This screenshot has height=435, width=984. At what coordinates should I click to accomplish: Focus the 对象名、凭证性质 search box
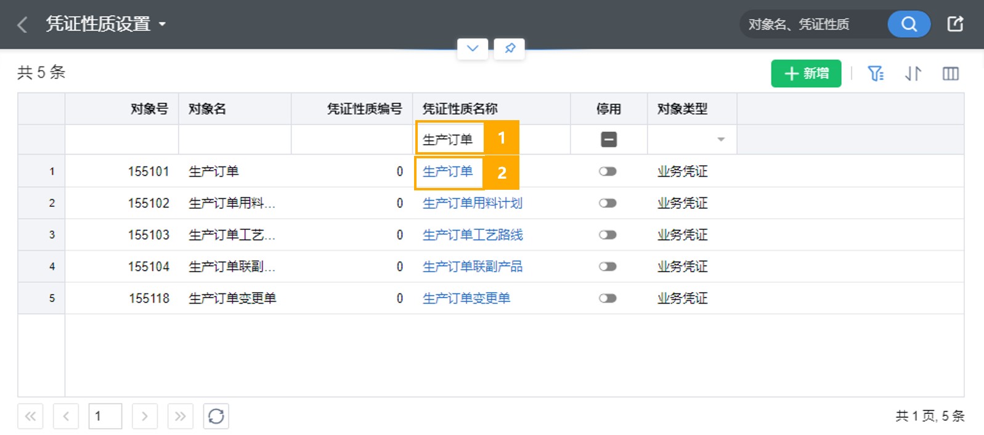pyautogui.click(x=813, y=25)
